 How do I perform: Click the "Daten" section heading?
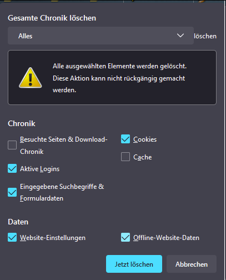pos(18,222)
